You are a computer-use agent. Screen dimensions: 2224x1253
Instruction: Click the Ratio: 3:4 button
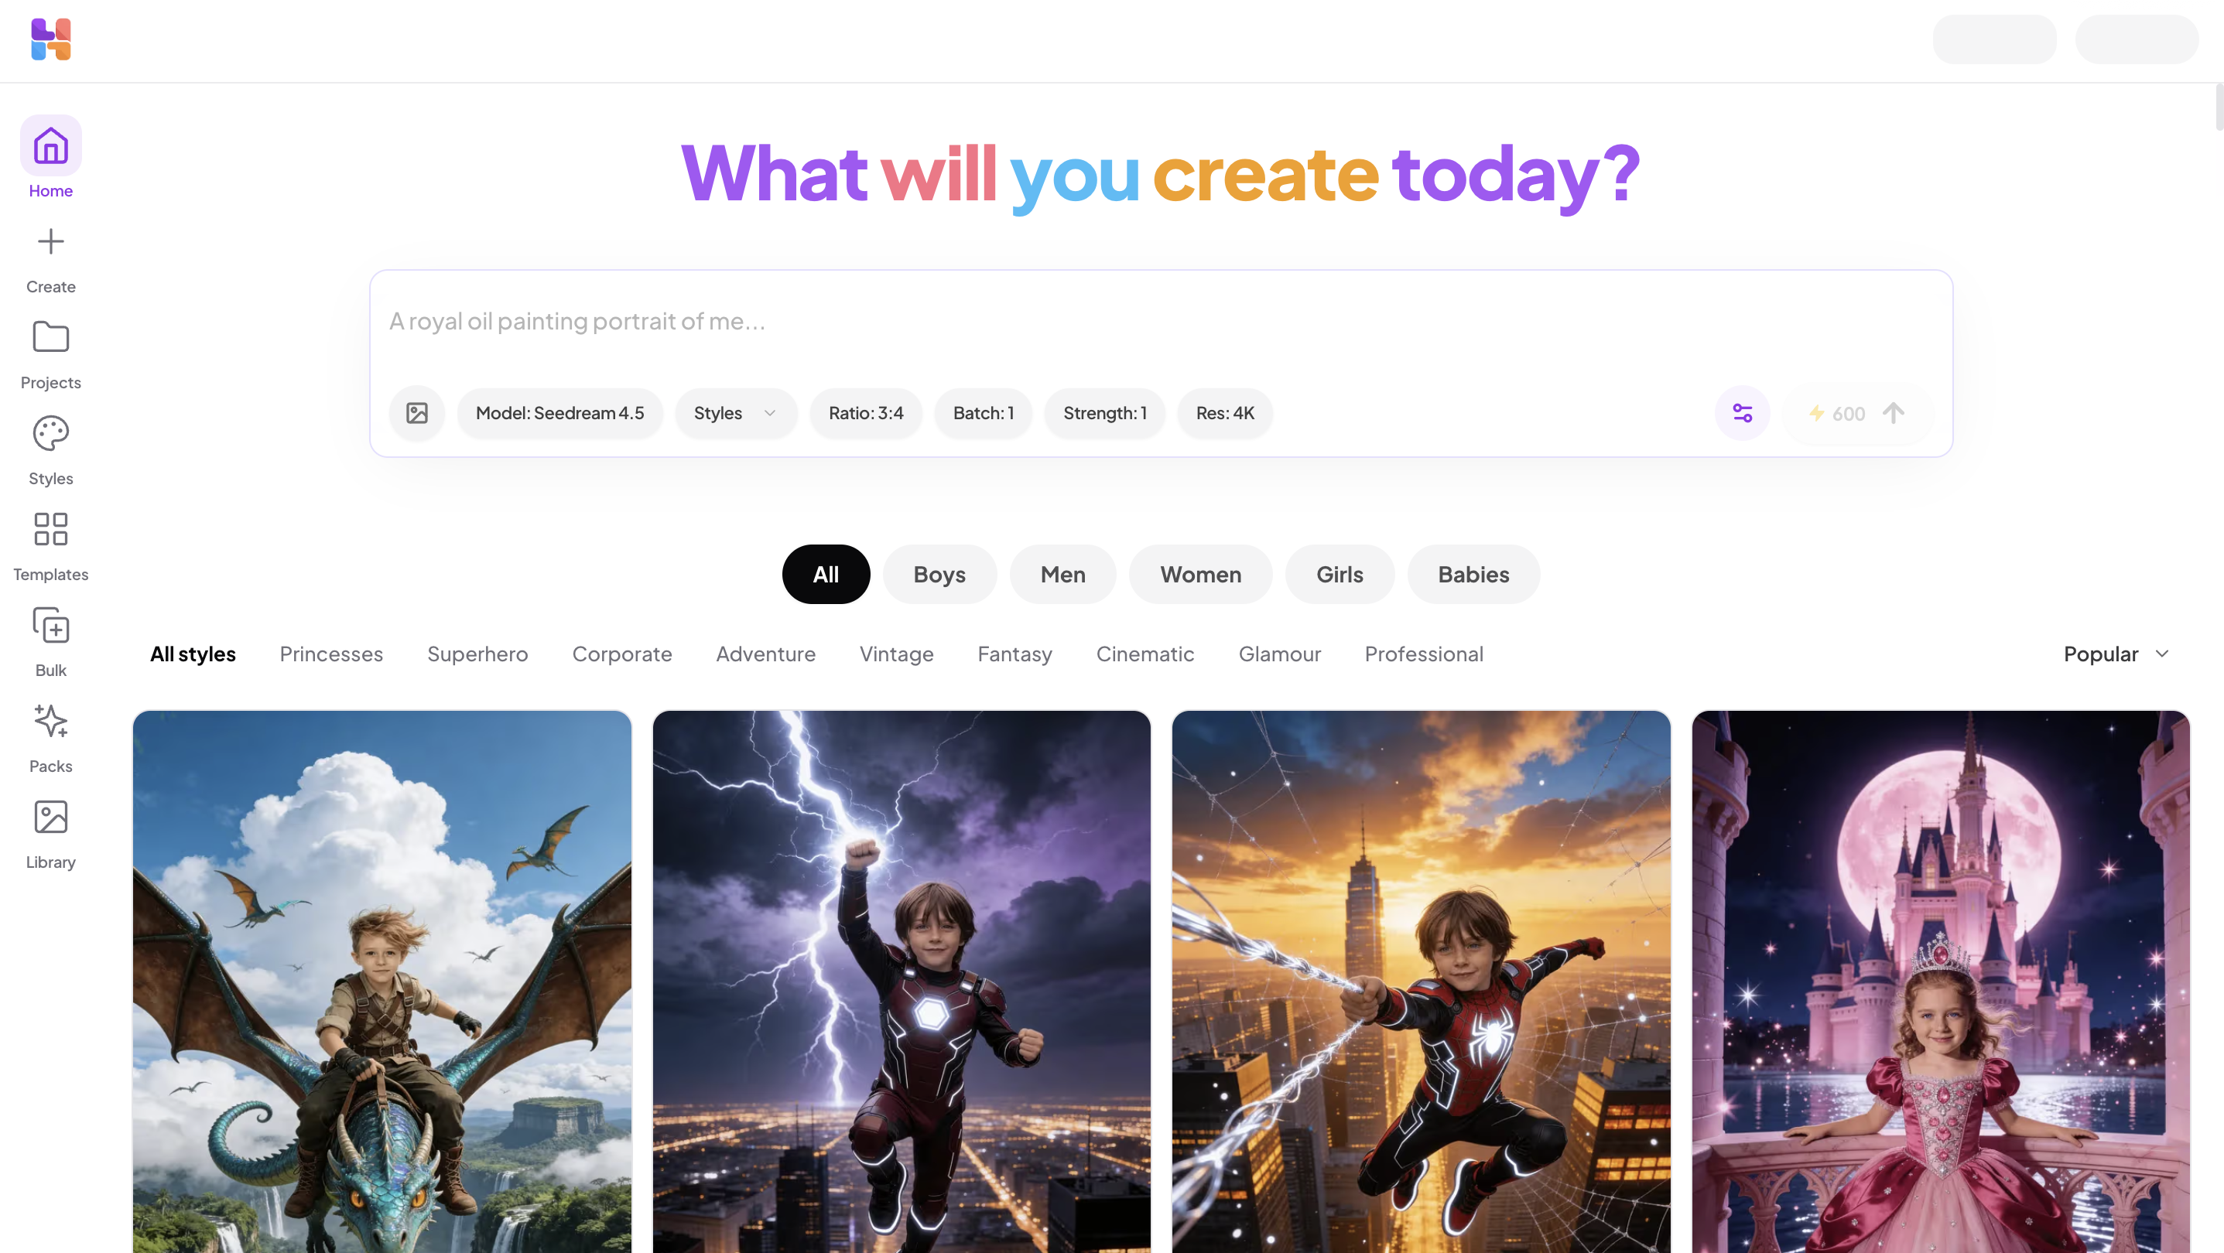coord(866,413)
